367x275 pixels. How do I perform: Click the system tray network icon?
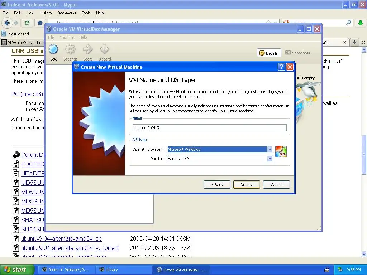coord(340,270)
